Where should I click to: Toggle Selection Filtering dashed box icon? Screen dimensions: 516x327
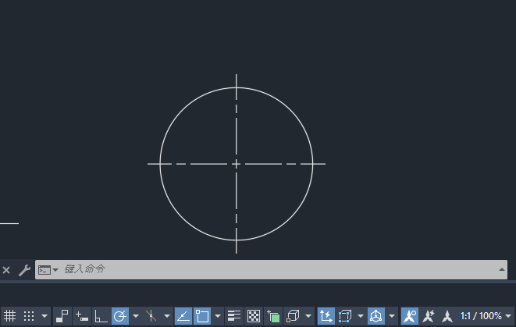[345, 316]
